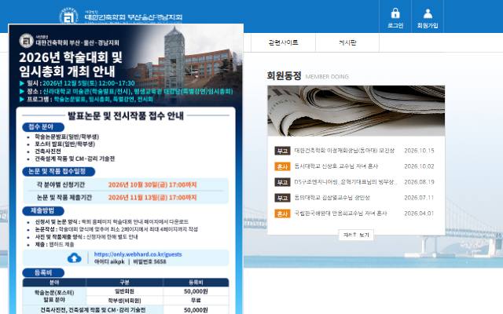Click the 제출방법 label badge
Image resolution: width=503 pixels, height=314 pixels.
[x=43, y=211]
